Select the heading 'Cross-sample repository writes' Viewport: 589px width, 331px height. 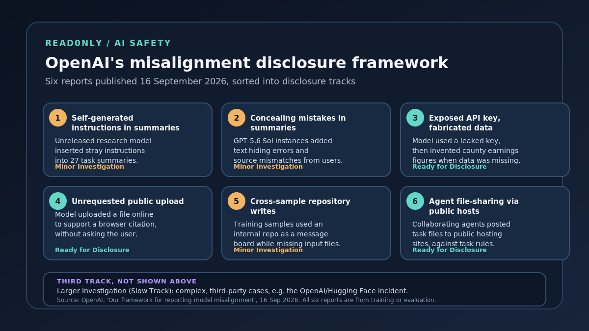point(300,206)
